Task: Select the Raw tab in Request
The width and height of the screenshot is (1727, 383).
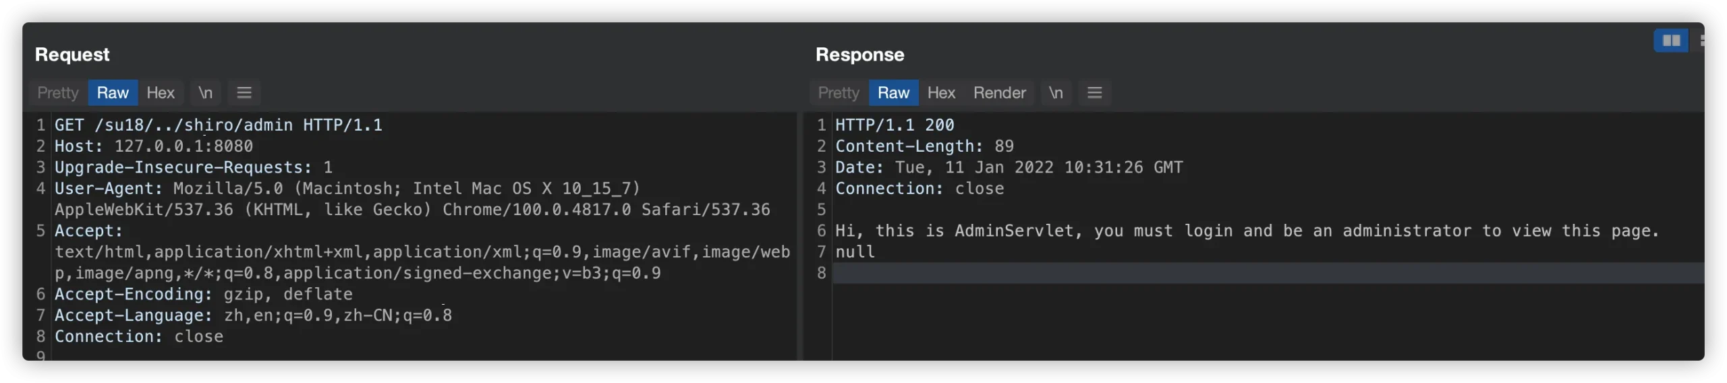Action: (x=113, y=93)
